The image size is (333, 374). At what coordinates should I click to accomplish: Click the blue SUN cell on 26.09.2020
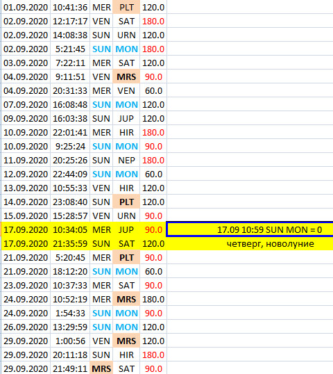[x=101, y=327]
